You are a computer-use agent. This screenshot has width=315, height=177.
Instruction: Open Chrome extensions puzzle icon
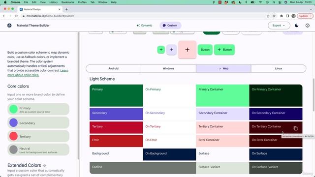(282, 16)
